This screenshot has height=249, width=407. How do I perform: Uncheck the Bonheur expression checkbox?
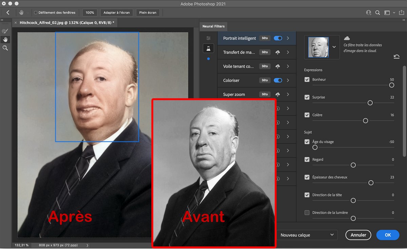(x=307, y=79)
